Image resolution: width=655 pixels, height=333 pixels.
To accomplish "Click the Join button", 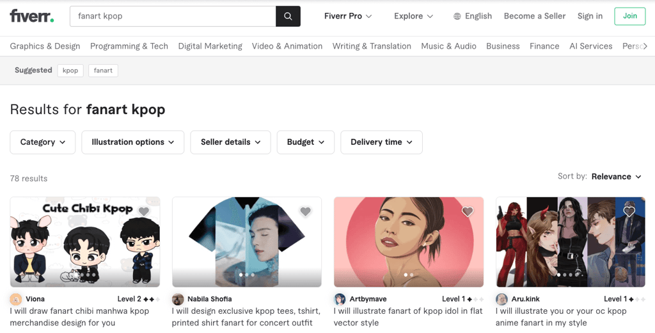I will tap(630, 16).
